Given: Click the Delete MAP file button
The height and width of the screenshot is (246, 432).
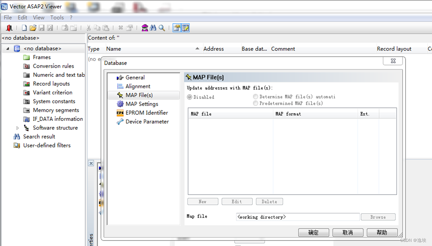Looking at the screenshot, I should point(269,201).
